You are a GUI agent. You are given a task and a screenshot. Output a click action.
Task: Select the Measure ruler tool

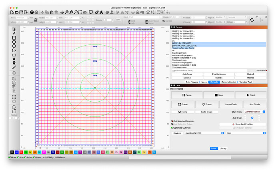[x=14, y=67]
